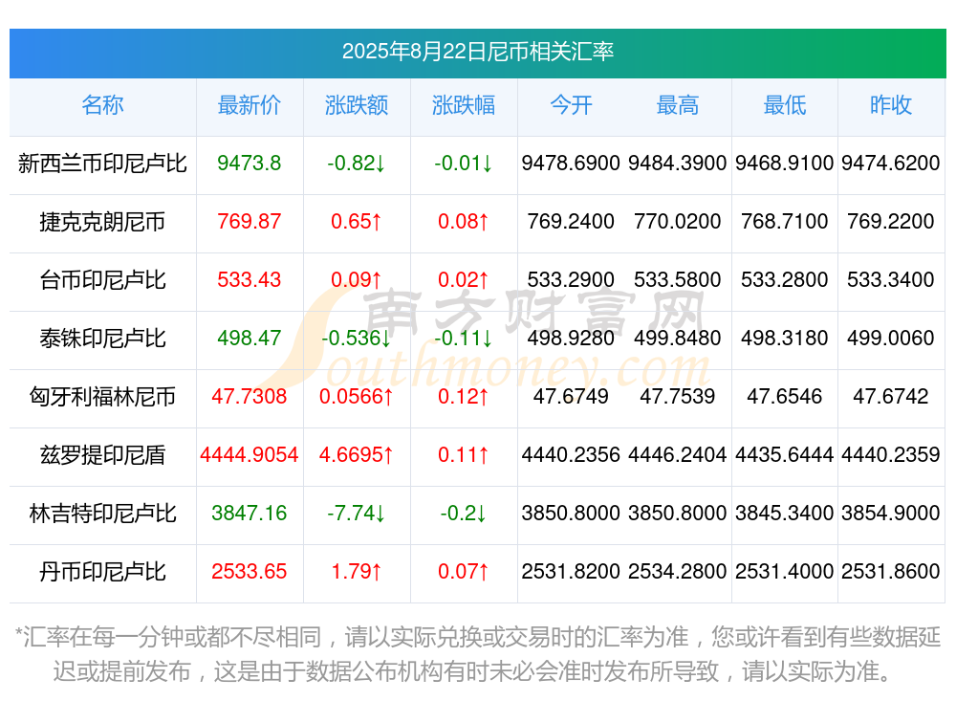Select the 林吉特印尼卢比 row name

102,514
